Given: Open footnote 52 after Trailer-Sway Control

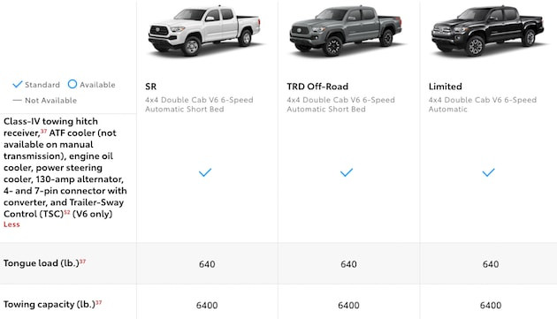Looking at the screenshot, I should click(67, 212).
